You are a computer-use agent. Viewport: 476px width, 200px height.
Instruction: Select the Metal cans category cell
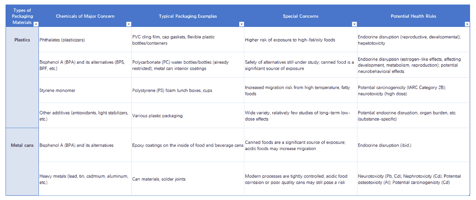pos(22,162)
